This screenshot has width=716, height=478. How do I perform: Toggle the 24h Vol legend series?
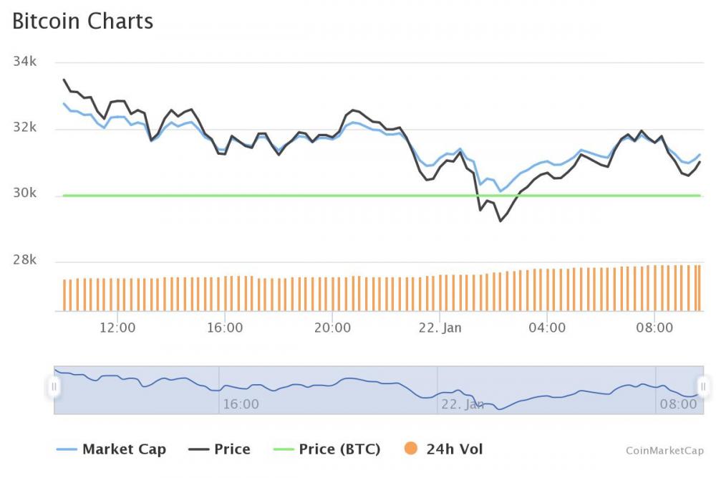[443, 449]
